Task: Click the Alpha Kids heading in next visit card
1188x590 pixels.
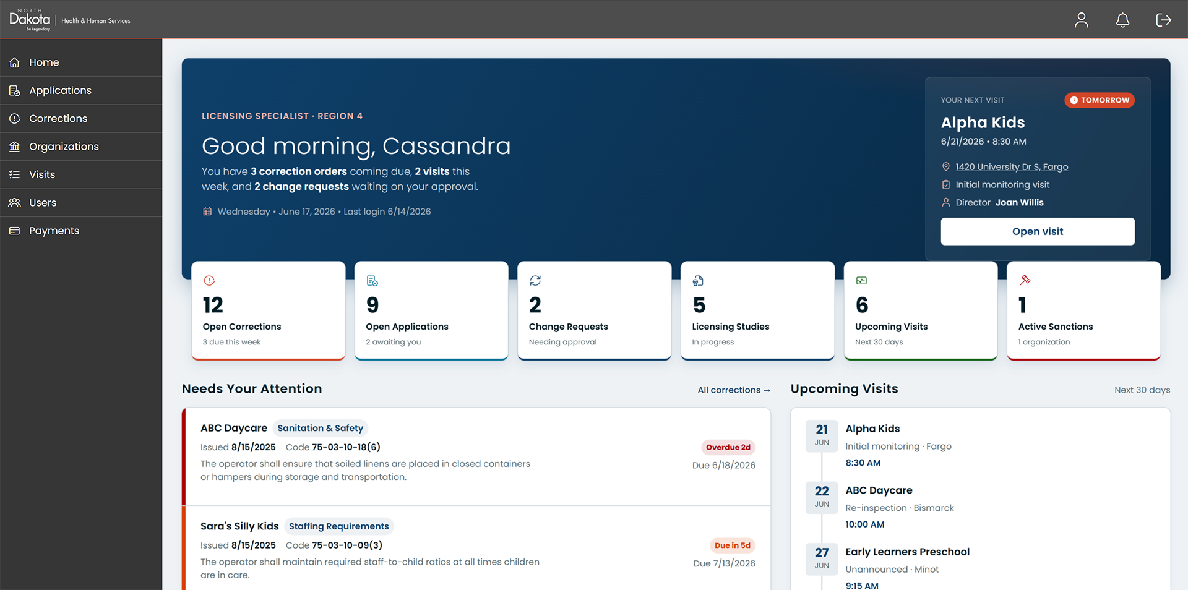Action: [x=983, y=122]
